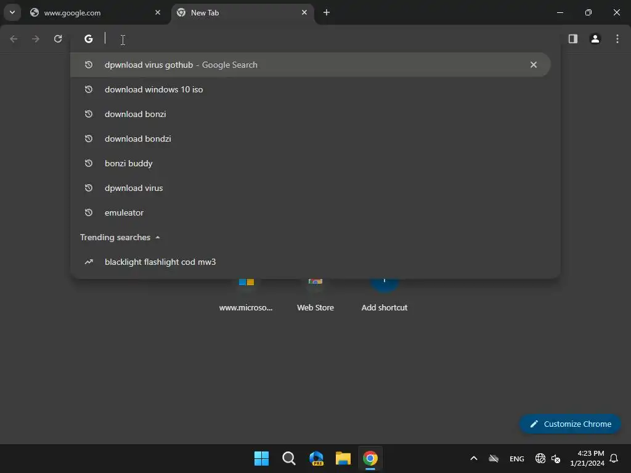631x473 pixels.
Task: Open the notifications bell
Action: 614,458
